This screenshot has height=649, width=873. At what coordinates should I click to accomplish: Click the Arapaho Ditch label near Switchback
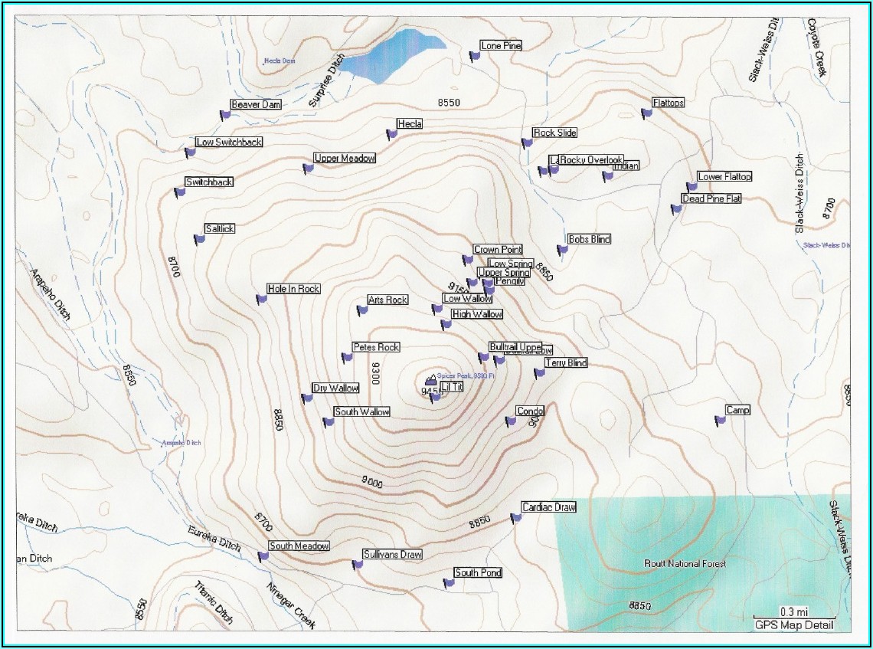coord(51,293)
